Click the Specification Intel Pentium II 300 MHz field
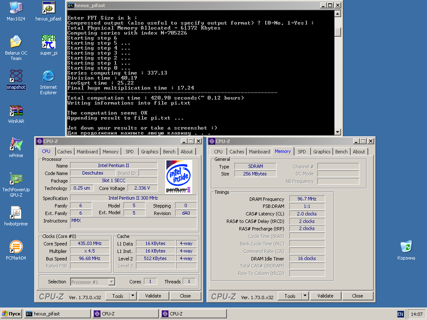 click(x=133, y=198)
